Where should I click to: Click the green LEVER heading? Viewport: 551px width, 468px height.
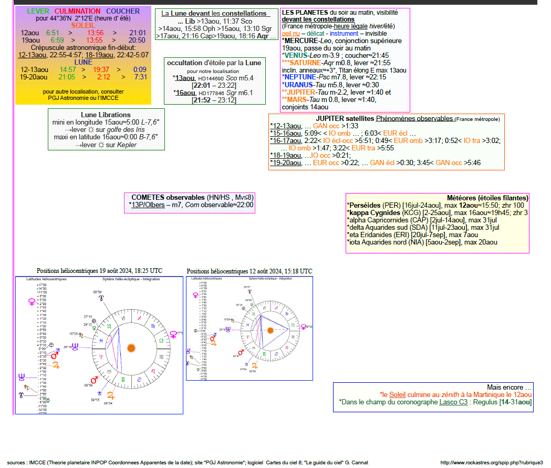click(x=38, y=11)
